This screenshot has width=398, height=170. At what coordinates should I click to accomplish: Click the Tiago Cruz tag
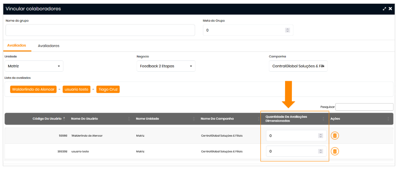pos(108,89)
